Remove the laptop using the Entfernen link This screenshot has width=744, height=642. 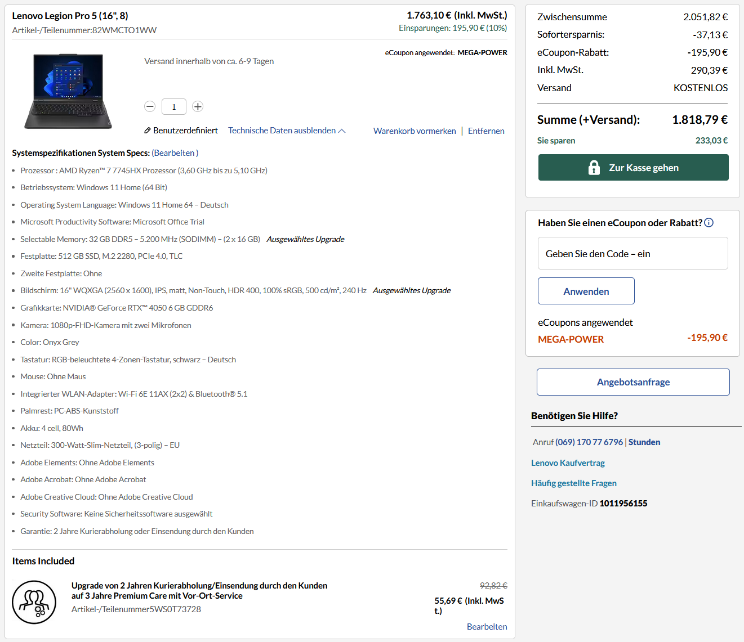(x=485, y=131)
